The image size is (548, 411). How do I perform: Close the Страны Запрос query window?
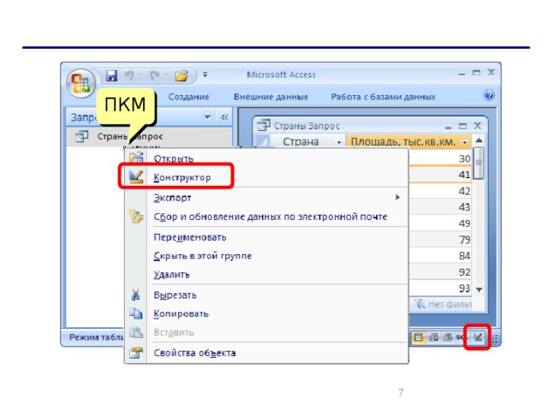coord(478,126)
